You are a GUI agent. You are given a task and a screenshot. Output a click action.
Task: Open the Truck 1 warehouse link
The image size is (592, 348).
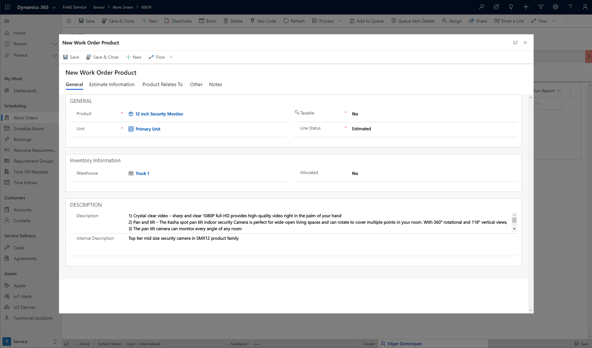(x=142, y=173)
